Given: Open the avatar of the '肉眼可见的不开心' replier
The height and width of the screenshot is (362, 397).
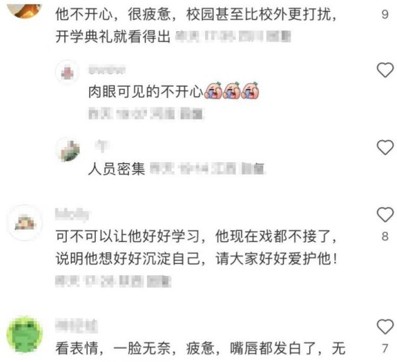Looking at the screenshot, I should click(x=67, y=72).
